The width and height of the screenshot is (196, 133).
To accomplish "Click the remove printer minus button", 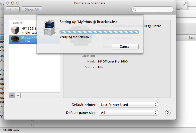I will pos(18,95).
